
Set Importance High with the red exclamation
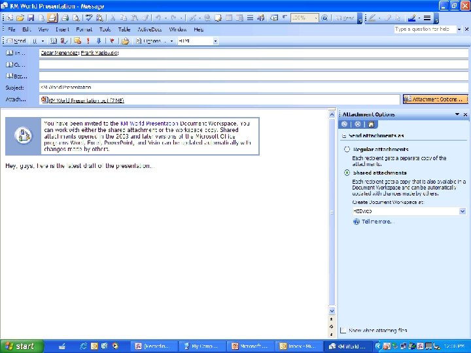click(88, 41)
